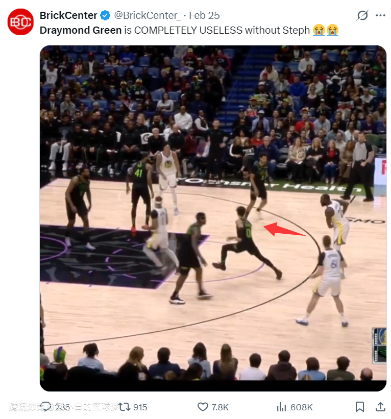Bookmark this post
Image resolution: width=391 pixels, height=419 pixels.
(x=360, y=407)
